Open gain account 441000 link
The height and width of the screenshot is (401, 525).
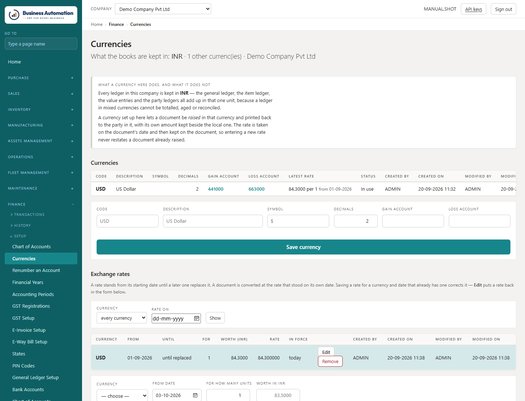(x=215, y=189)
